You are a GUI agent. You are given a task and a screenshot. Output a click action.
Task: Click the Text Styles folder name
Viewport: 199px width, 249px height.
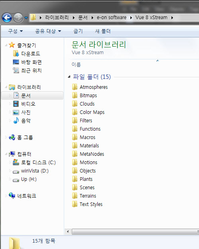[x=91, y=204]
